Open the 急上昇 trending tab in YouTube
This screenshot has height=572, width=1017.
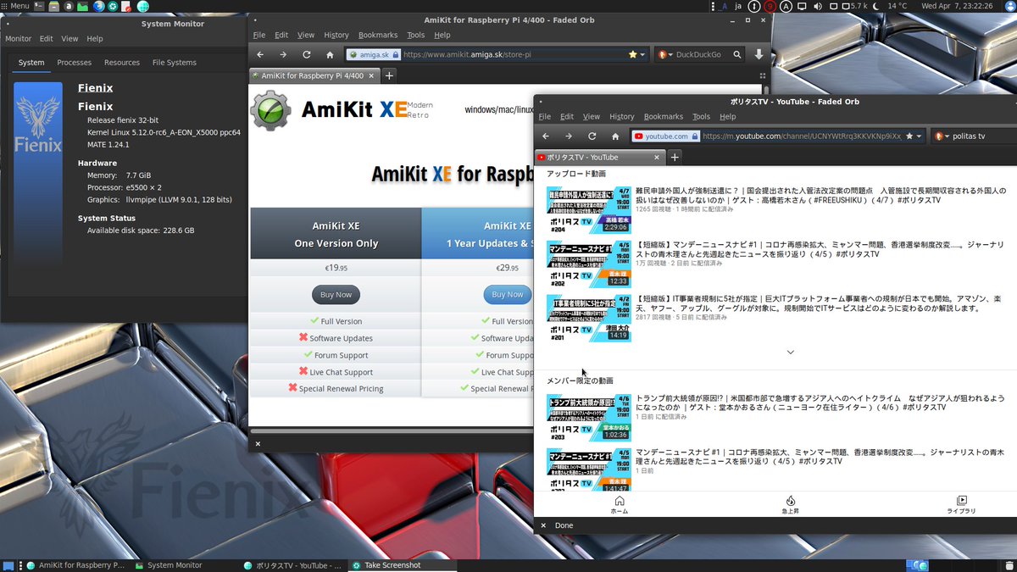tap(790, 505)
